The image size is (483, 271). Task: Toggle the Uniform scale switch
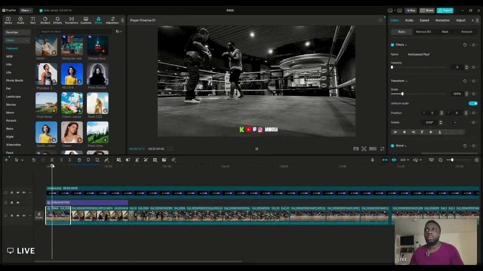(x=473, y=104)
